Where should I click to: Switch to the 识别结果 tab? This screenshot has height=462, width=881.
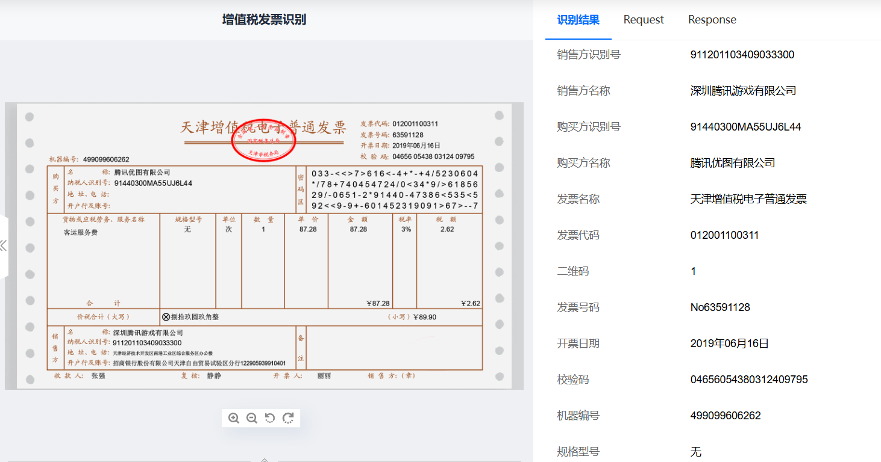[x=578, y=20]
